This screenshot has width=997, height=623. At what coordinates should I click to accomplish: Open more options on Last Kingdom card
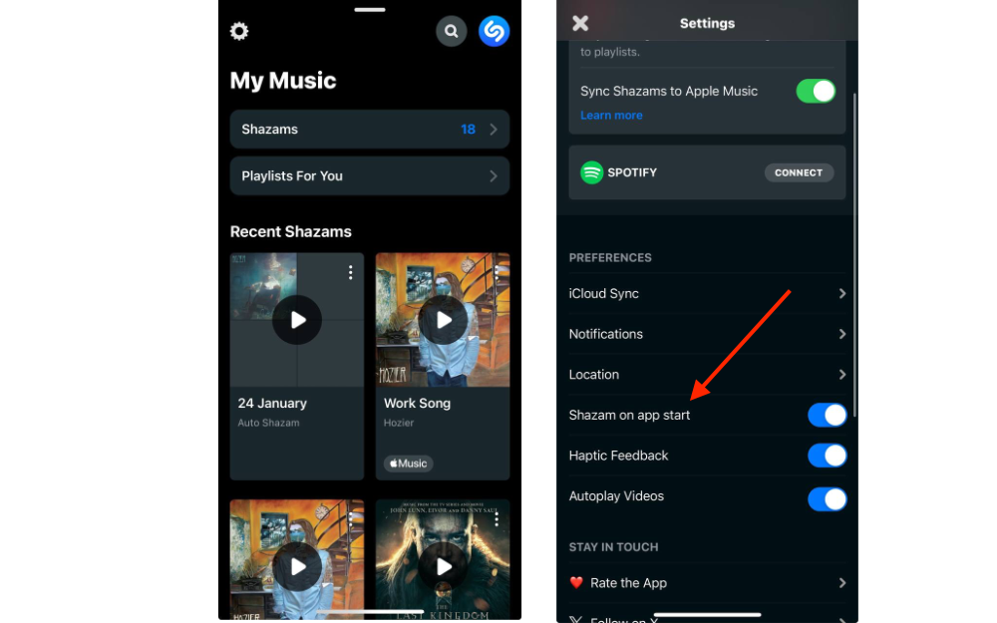click(x=497, y=519)
